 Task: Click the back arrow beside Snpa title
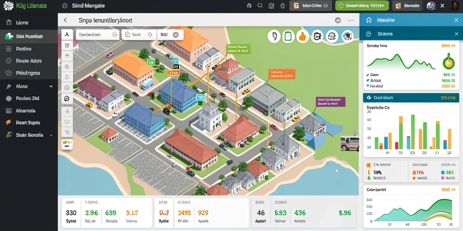pos(65,20)
